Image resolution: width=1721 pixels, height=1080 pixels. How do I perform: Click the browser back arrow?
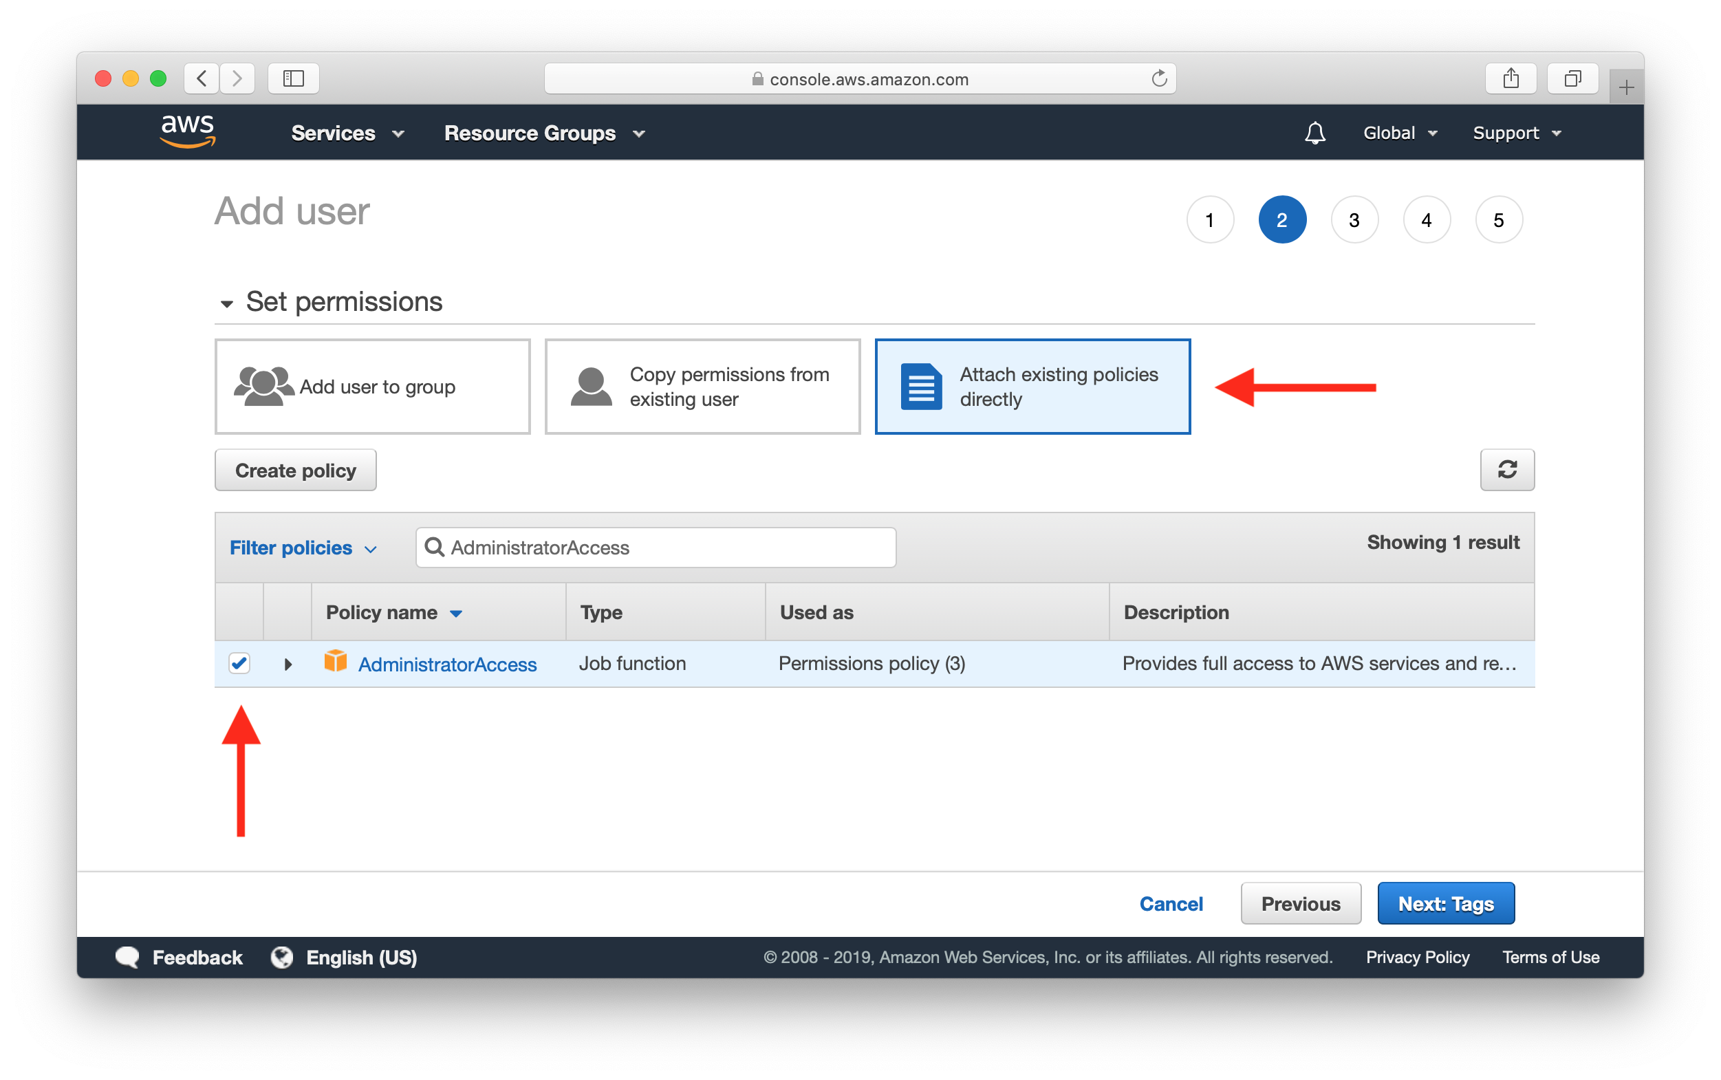click(202, 78)
